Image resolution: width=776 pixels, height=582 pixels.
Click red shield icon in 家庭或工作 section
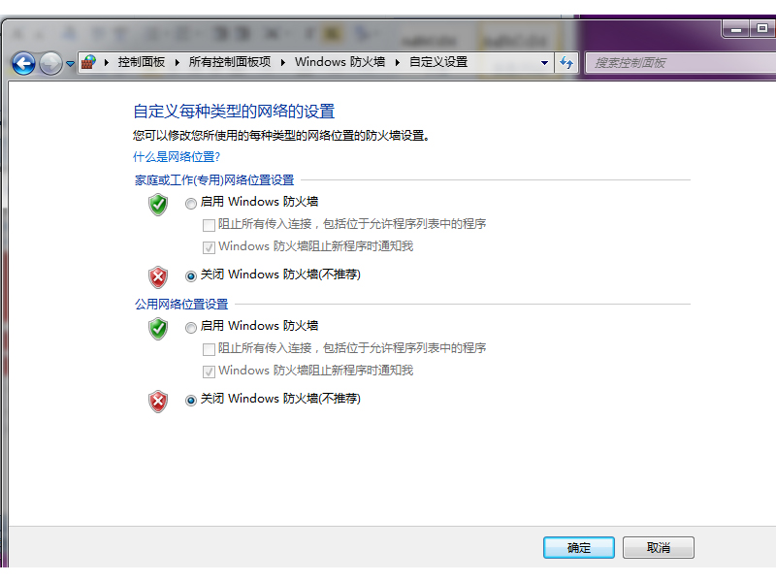(x=158, y=277)
